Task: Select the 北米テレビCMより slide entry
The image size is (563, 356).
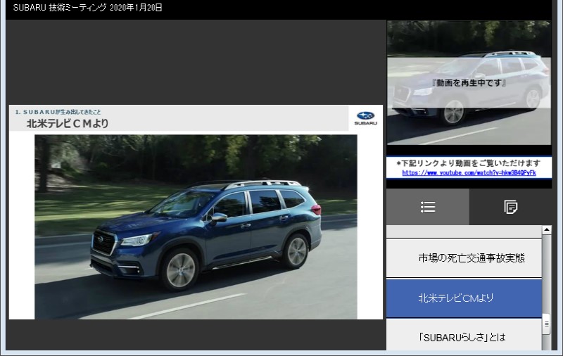Action: click(464, 298)
